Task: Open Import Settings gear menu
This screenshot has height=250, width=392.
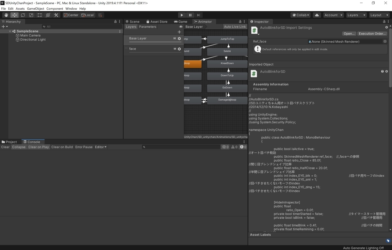Action: coord(387,27)
